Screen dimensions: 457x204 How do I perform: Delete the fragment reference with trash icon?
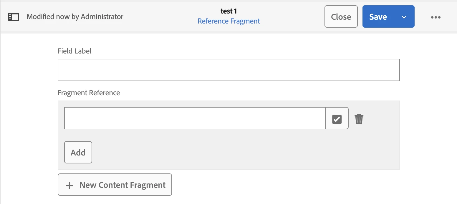pyautogui.click(x=359, y=119)
